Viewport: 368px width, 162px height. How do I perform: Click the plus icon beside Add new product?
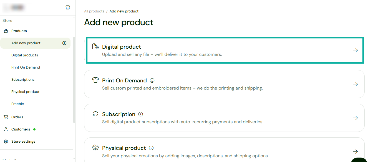point(64,43)
